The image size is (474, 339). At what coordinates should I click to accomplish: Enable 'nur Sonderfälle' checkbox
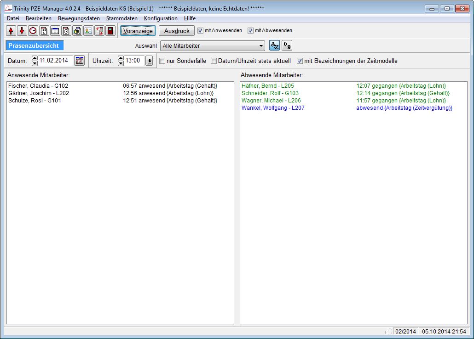pyautogui.click(x=162, y=61)
